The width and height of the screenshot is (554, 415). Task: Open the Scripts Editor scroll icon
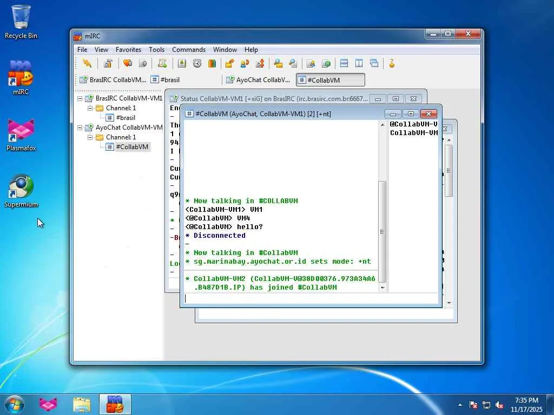coord(162,64)
